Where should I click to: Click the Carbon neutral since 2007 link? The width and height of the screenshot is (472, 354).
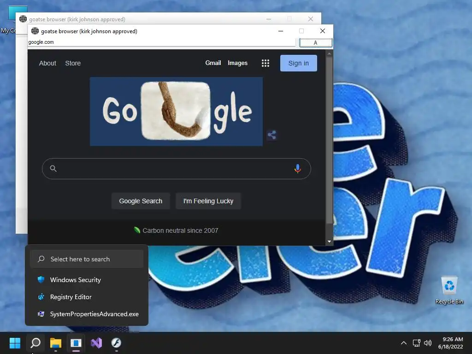(180, 230)
